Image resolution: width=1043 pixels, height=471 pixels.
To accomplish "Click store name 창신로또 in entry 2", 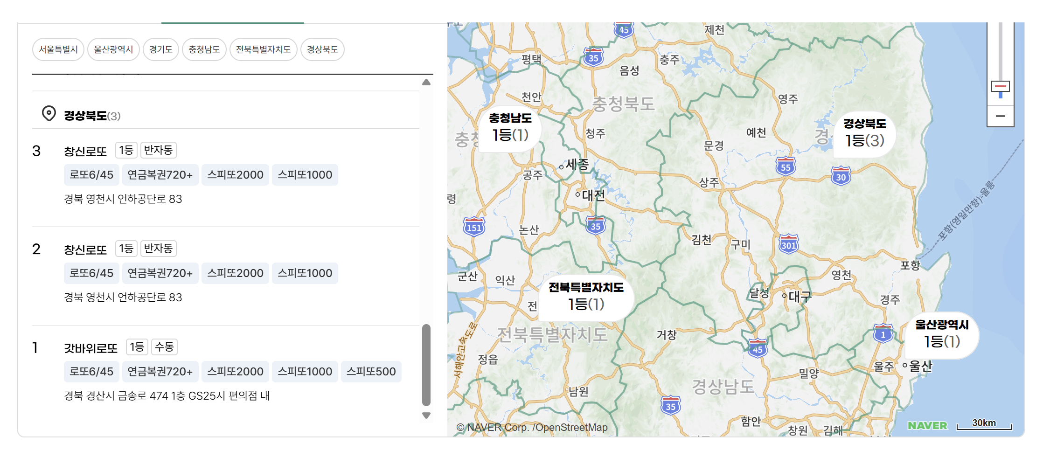I will point(85,249).
